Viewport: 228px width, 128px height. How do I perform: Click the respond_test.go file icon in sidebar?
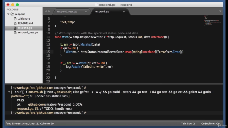(x=15, y=32)
